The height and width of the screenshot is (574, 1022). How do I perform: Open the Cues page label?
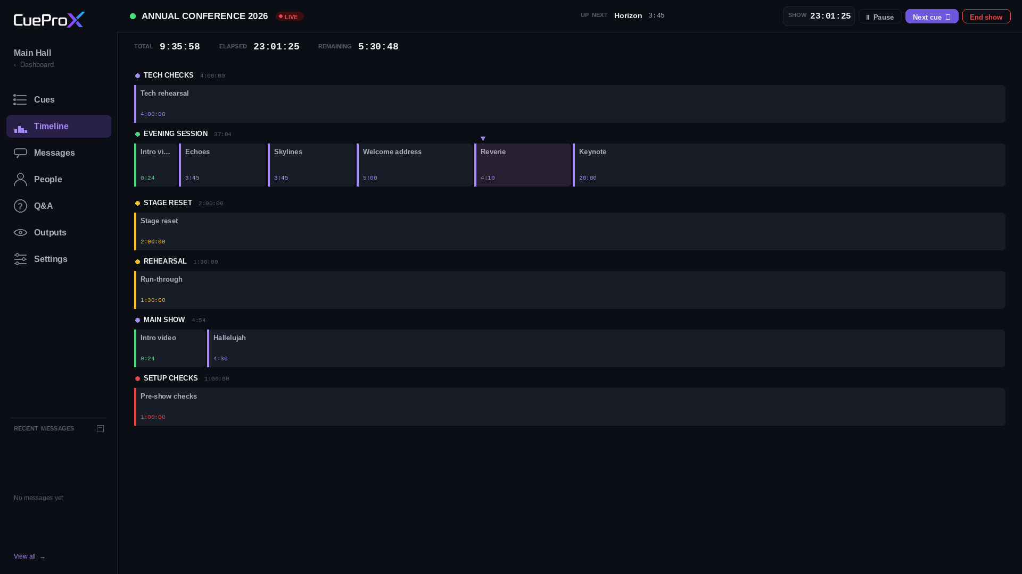coord(44,100)
